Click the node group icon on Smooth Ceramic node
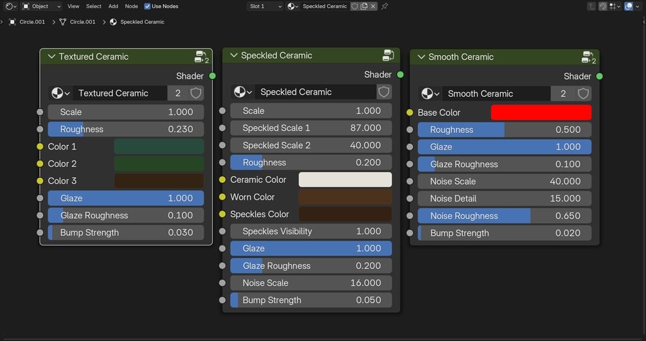 pos(588,57)
